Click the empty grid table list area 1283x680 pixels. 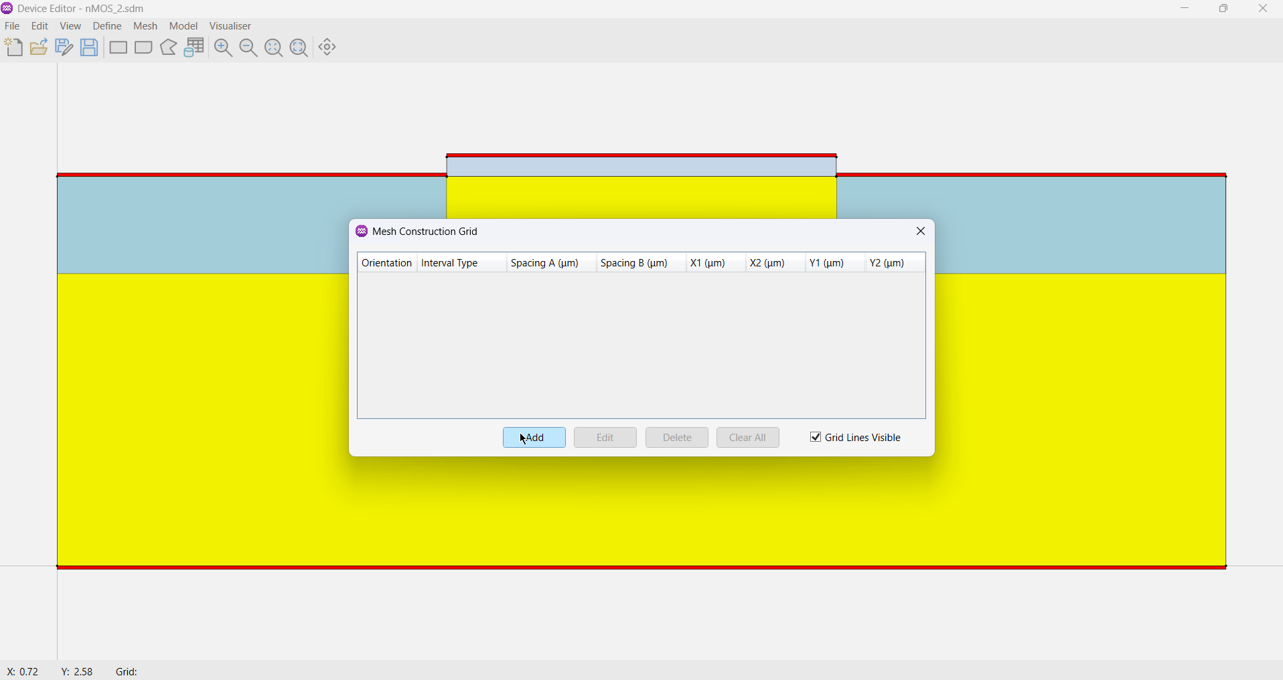coord(641,345)
